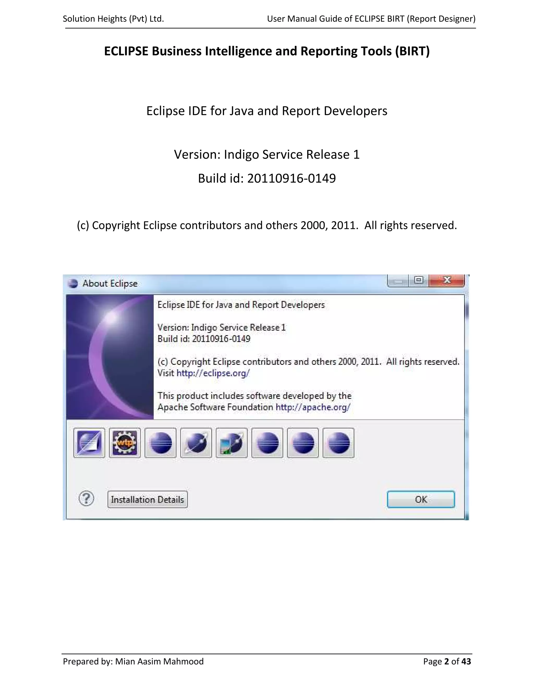
Task: Select the seventh Eclipse sphere feature button
Action: tap(303, 443)
